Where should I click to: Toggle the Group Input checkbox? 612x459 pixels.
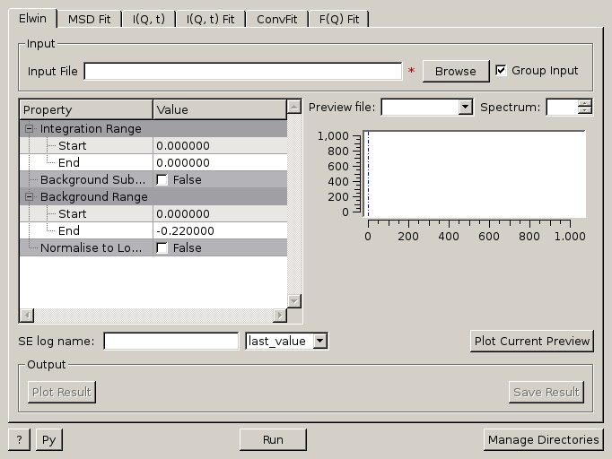502,71
